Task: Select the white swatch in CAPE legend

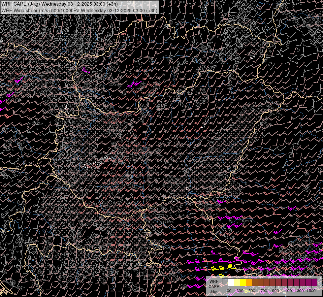Action: tap(231, 282)
